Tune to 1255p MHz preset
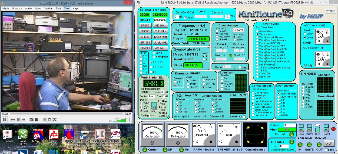338x154 pixels. click(x=160, y=37)
